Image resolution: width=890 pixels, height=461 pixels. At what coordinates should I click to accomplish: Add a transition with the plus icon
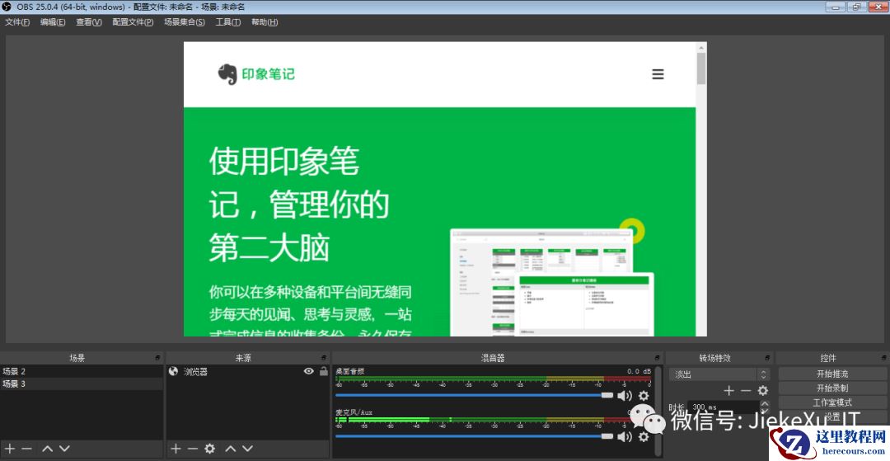[x=728, y=391]
